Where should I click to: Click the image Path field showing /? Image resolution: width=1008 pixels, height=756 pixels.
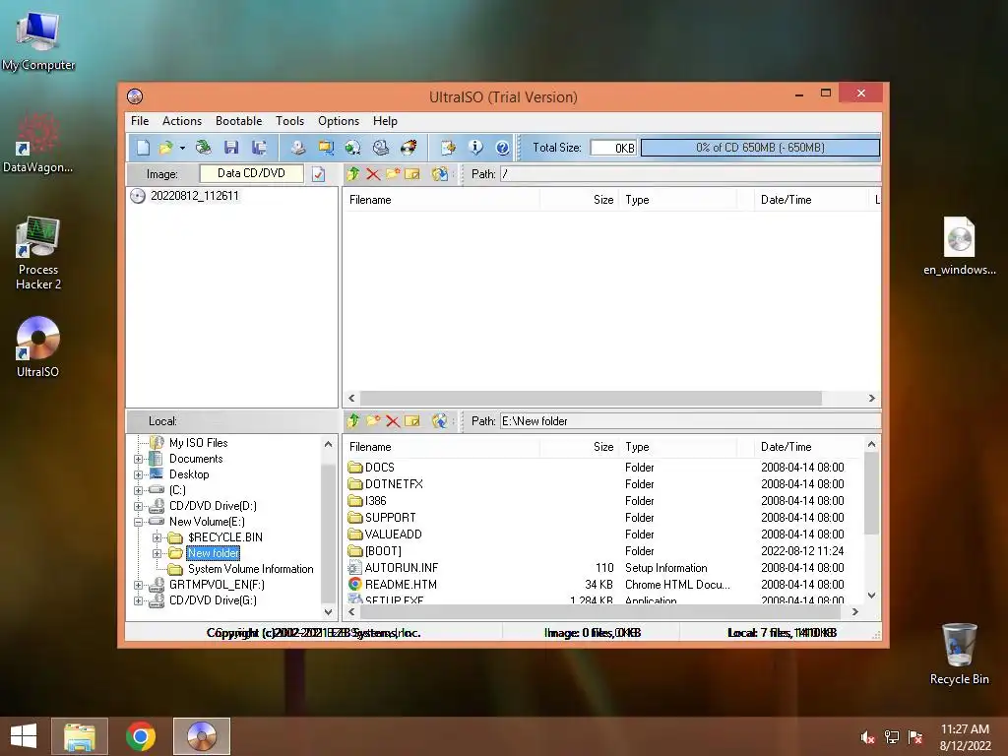pos(690,174)
